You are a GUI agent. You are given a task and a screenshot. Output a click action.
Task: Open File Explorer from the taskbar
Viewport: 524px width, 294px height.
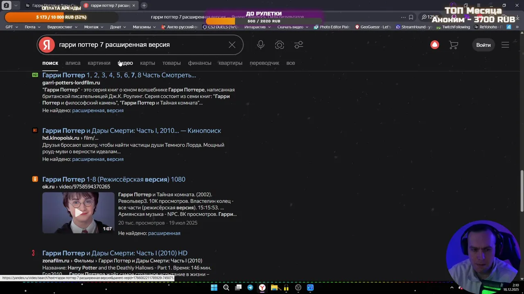[x=274, y=287]
